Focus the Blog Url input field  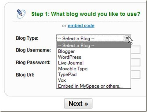coord(135,74)
